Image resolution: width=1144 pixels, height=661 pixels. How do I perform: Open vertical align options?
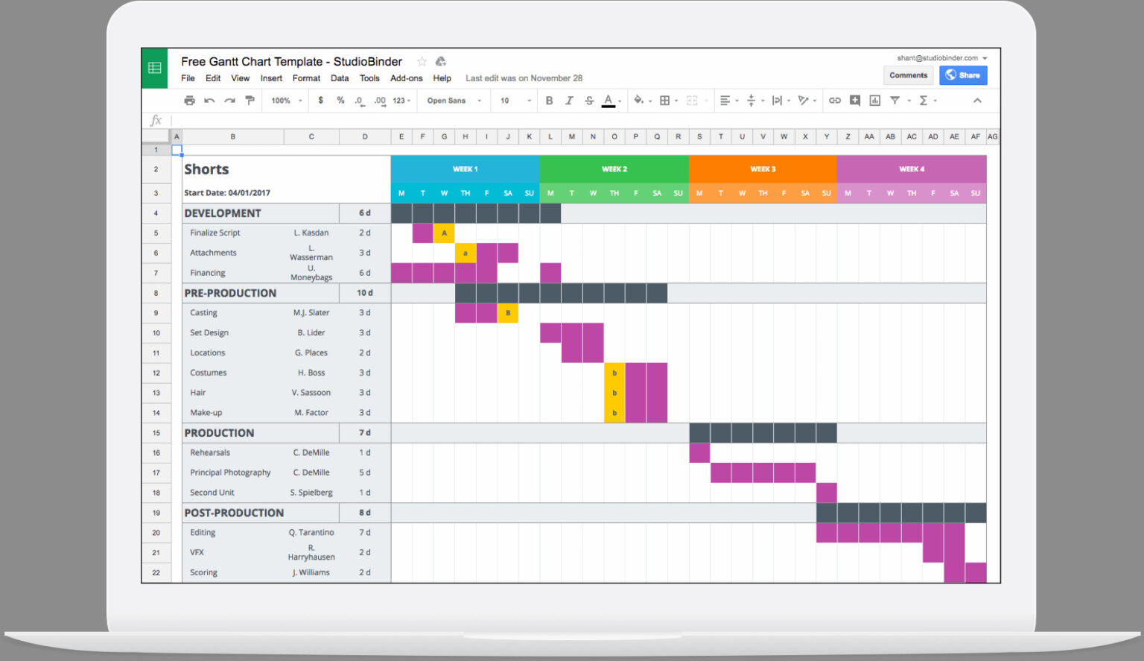tap(751, 101)
